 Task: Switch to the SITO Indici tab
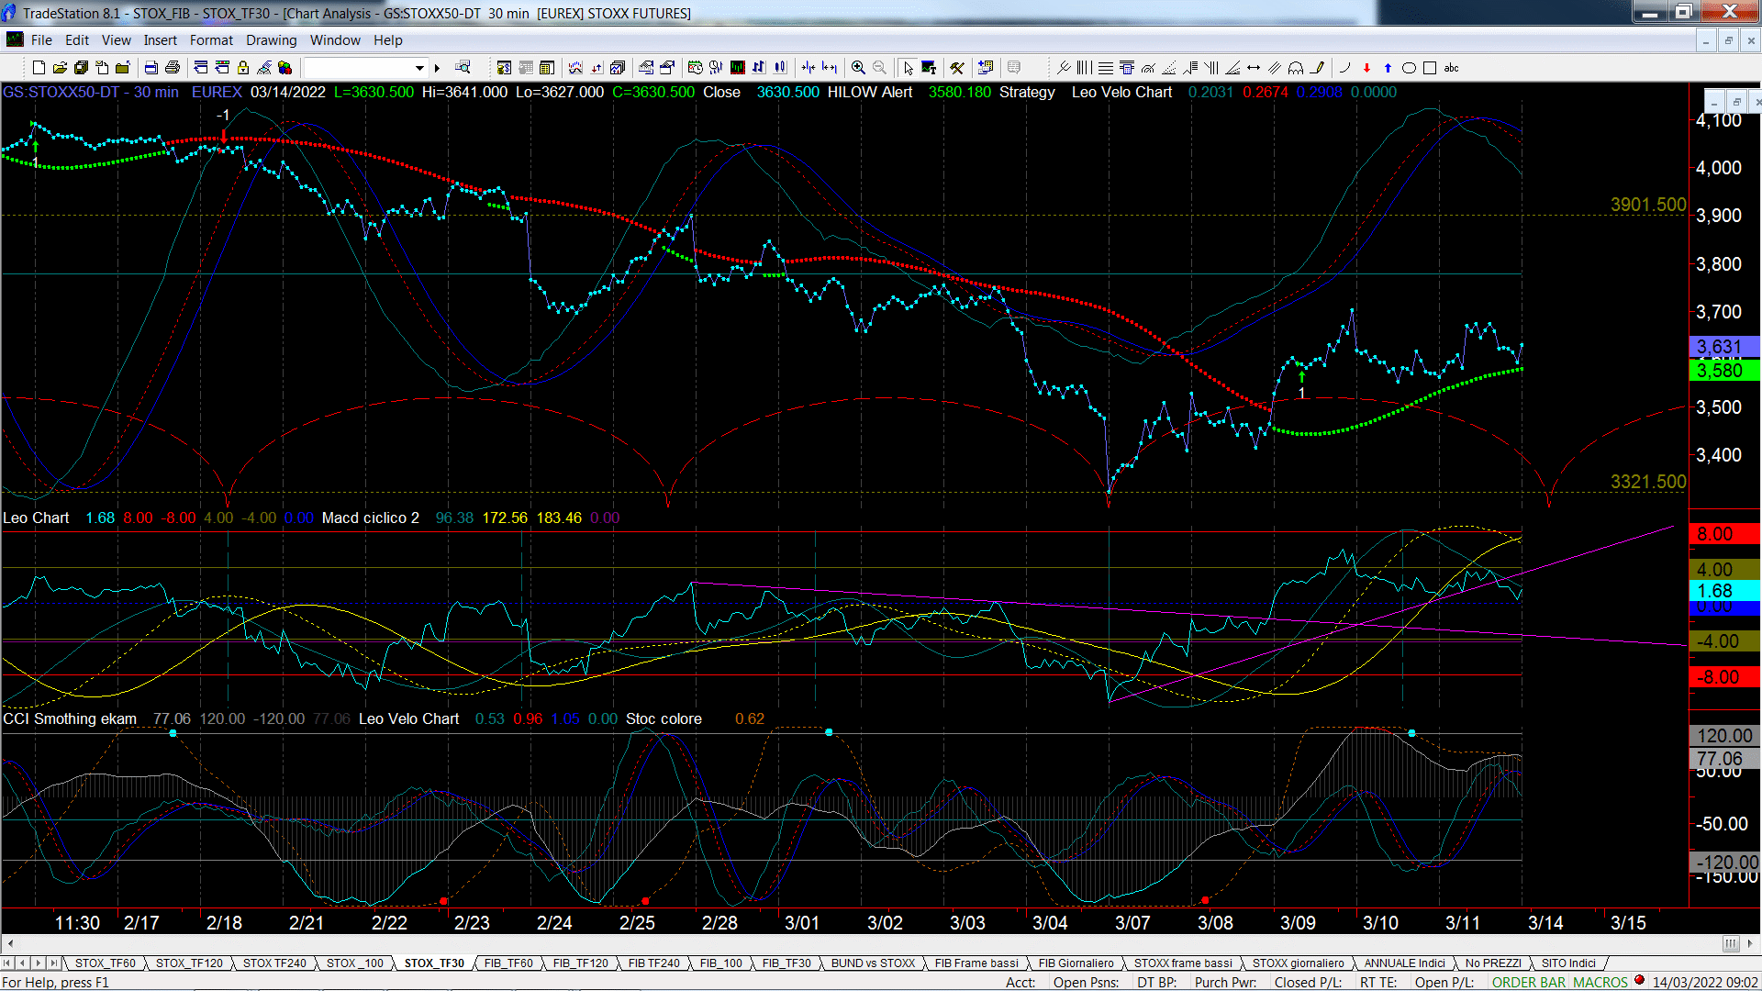(1568, 963)
